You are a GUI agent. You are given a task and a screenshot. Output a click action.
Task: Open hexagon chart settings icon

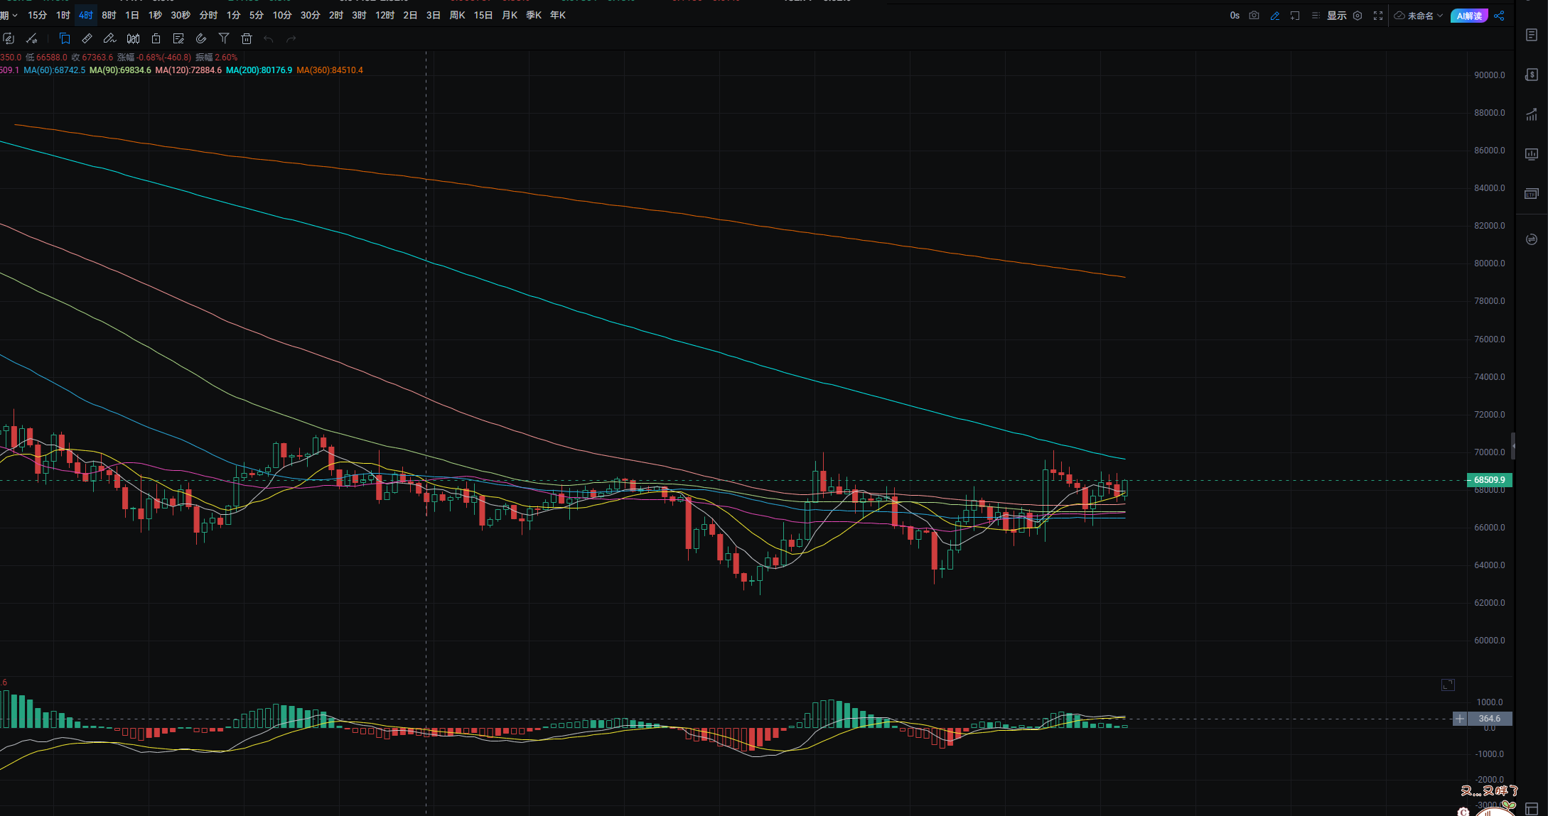tap(1358, 16)
